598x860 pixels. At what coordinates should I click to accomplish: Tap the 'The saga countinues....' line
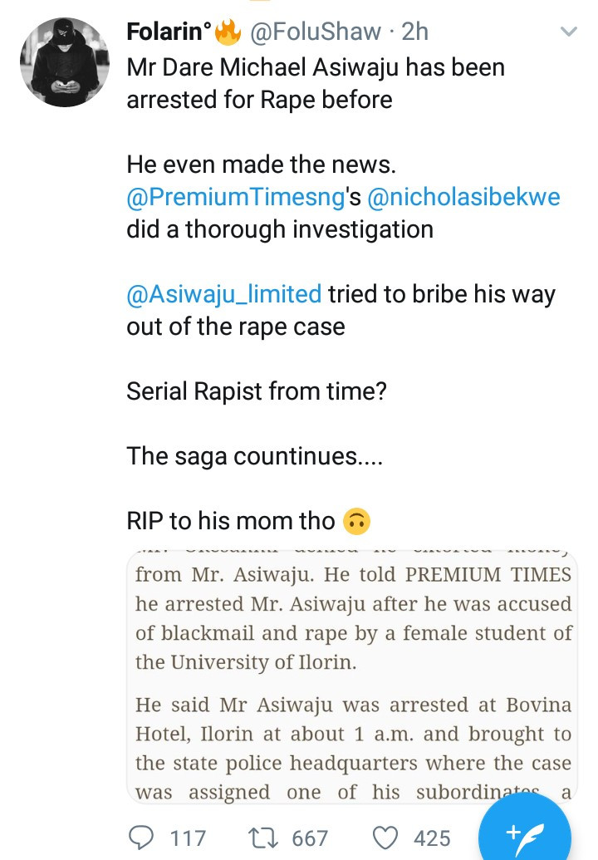[x=254, y=455]
